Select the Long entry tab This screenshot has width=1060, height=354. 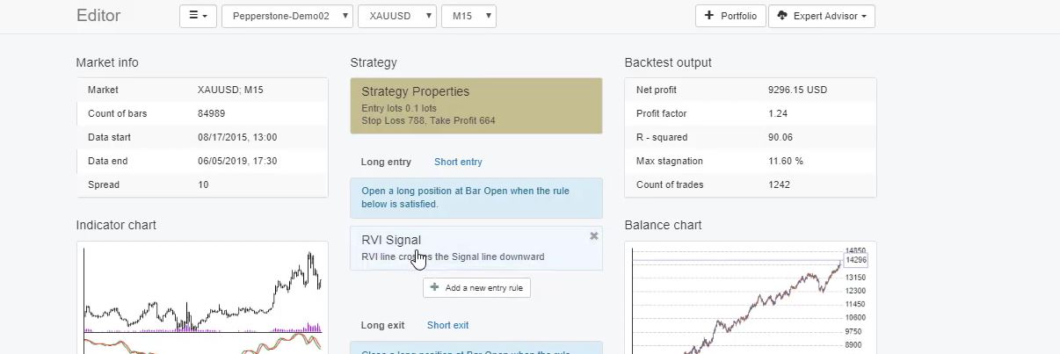(386, 162)
